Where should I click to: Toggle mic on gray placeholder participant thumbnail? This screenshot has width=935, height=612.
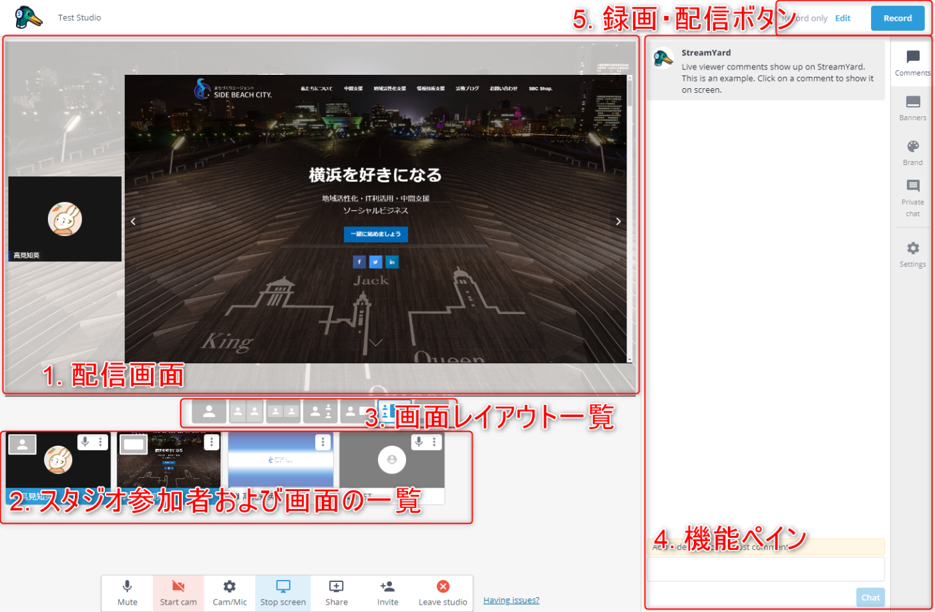(x=419, y=442)
